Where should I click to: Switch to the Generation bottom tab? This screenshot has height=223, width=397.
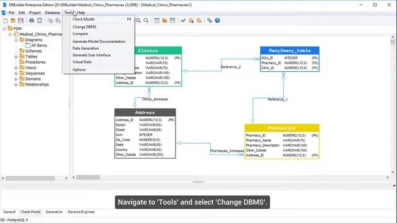coord(54,212)
